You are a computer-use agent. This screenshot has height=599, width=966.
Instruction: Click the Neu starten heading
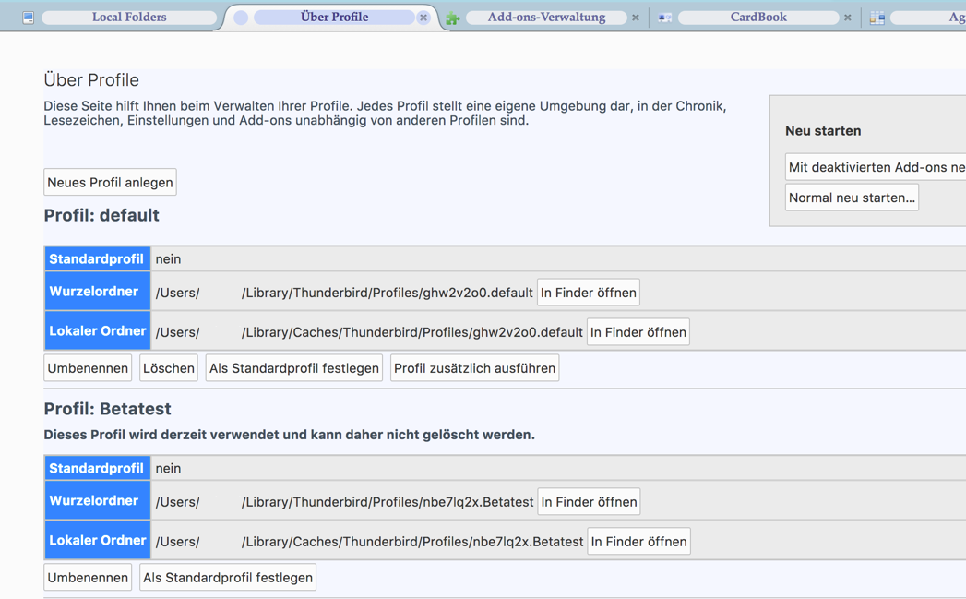tap(823, 131)
